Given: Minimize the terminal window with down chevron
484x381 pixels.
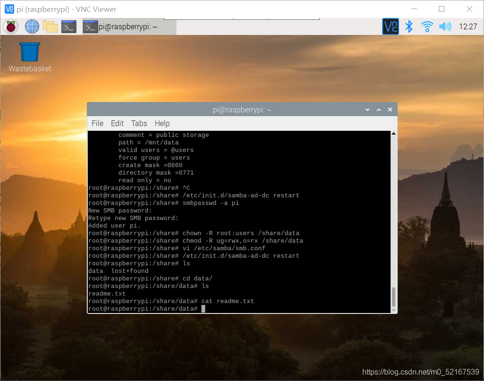Looking at the screenshot, I should pos(367,110).
